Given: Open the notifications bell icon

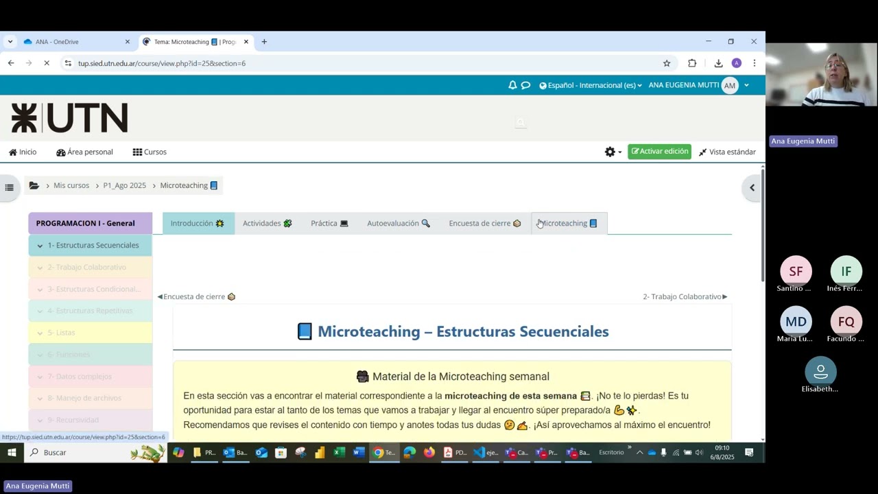Looking at the screenshot, I should click(x=512, y=85).
